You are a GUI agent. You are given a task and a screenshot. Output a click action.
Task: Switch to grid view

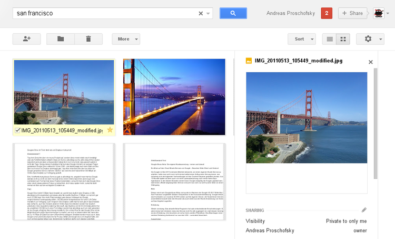[x=343, y=39]
